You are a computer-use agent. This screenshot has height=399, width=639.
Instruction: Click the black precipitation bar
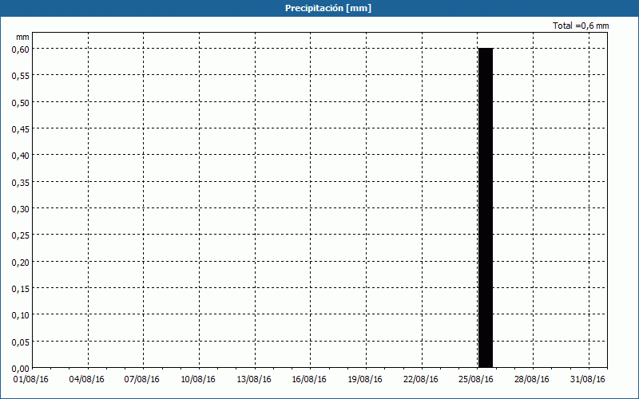pos(486,208)
